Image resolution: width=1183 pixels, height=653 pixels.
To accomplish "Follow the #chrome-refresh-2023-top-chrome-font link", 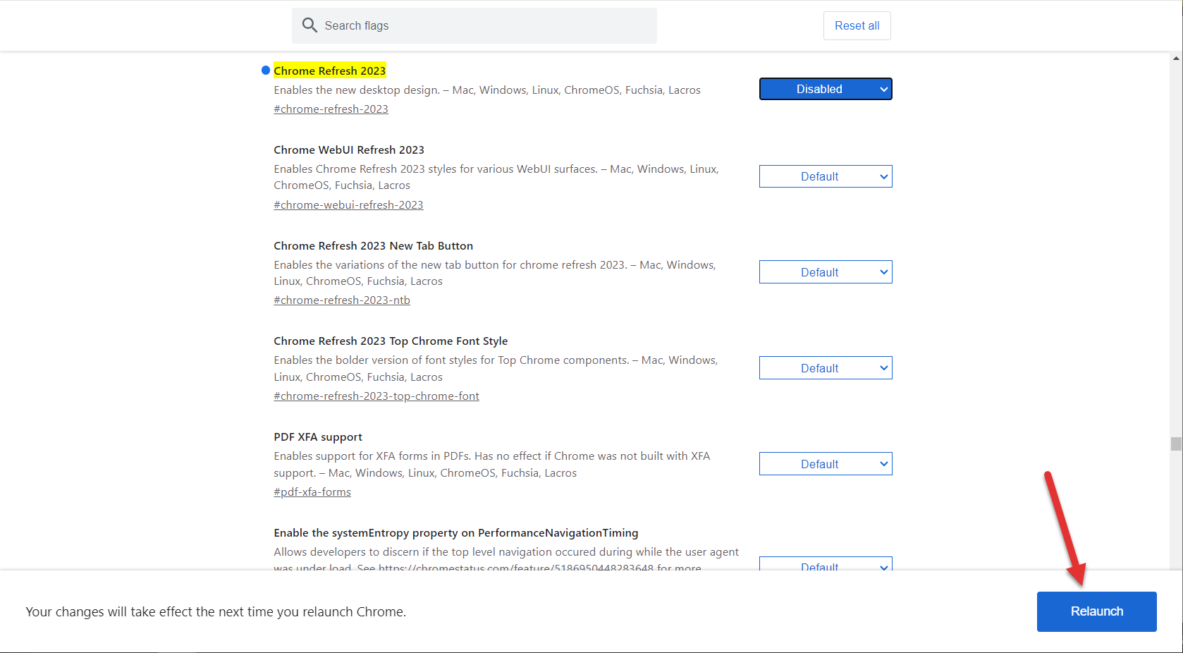I will (376, 396).
